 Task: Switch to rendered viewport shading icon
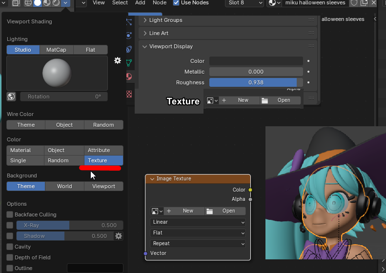pos(56,3)
